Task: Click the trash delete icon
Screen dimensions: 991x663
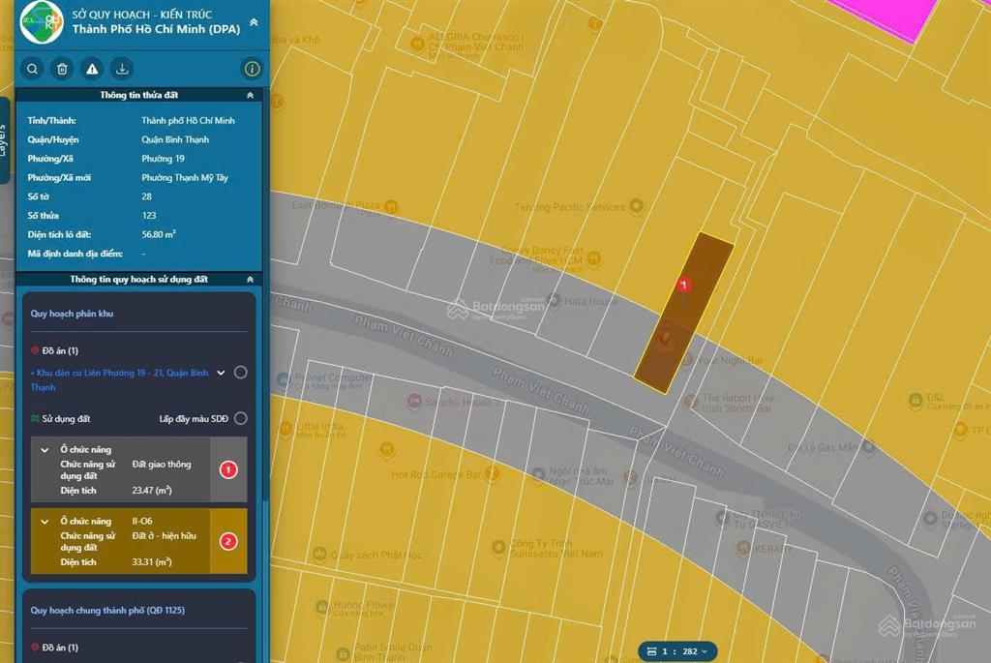Action: tap(62, 69)
